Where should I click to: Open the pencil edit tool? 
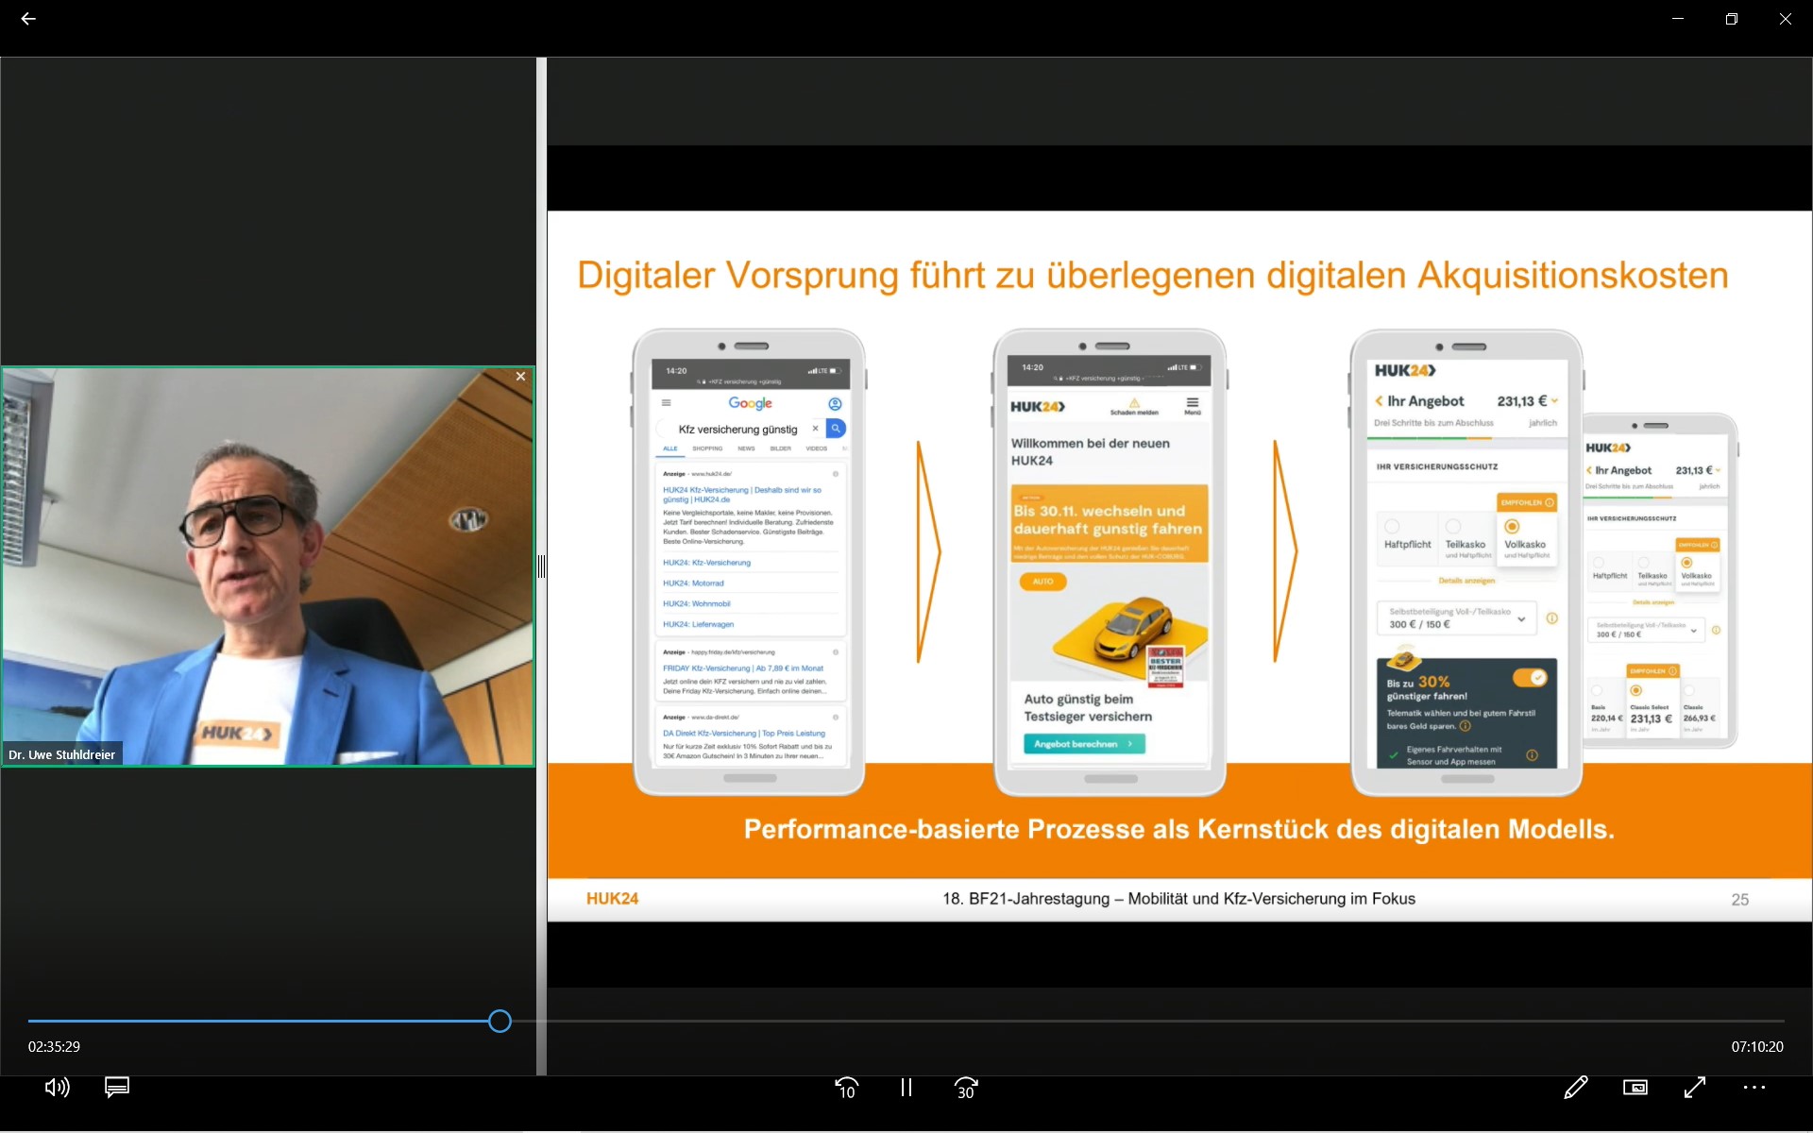click(1575, 1088)
